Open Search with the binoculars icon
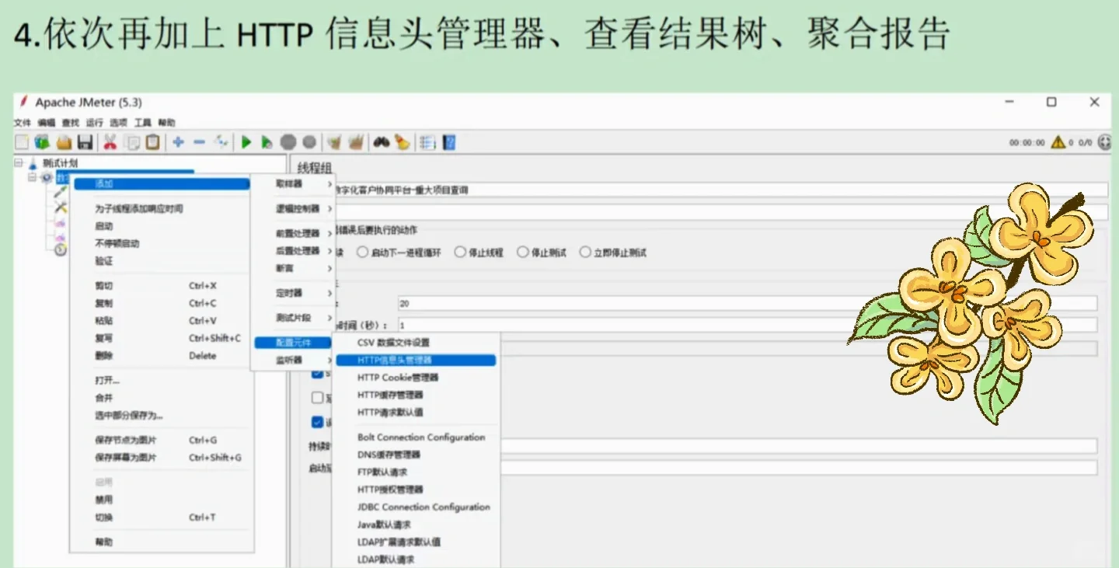The height and width of the screenshot is (568, 1119). 381,142
